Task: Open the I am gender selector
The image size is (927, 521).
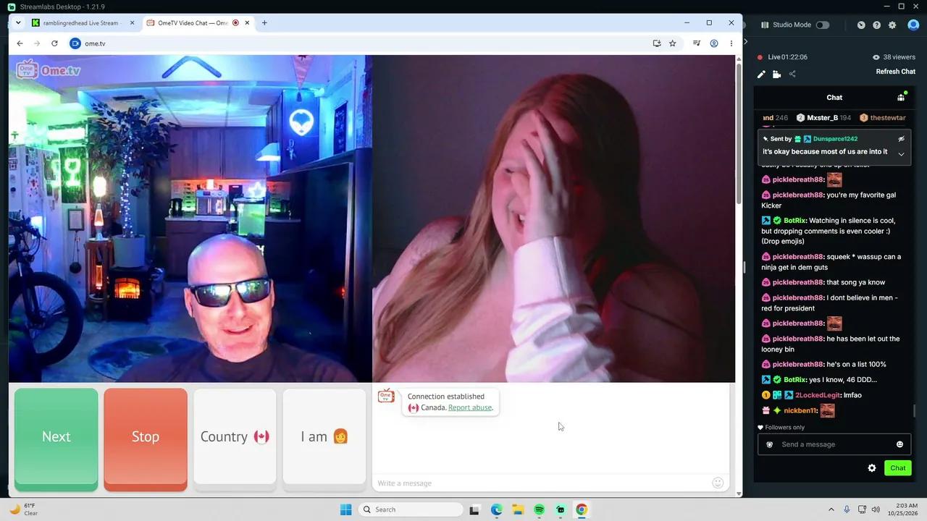Action: (324, 436)
